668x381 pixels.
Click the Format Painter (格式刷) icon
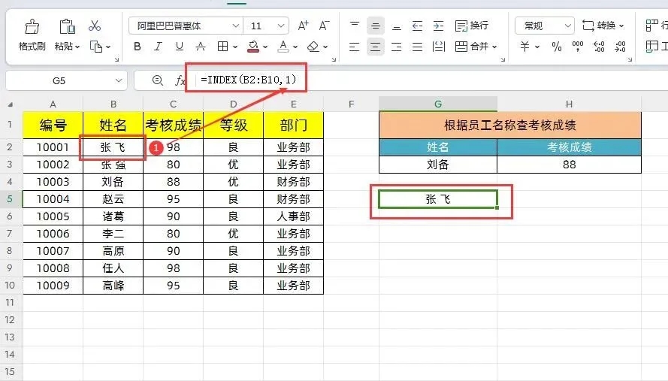coord(32,26)
